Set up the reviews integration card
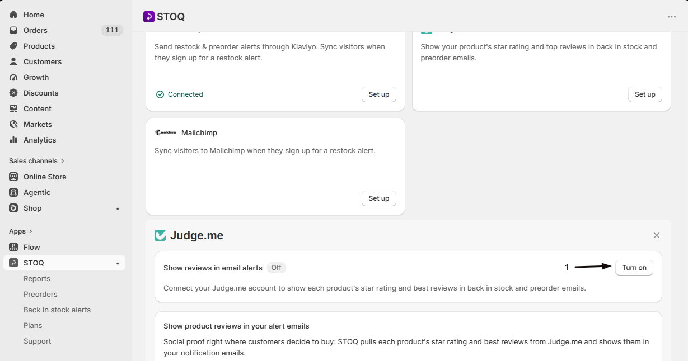Image resolution: width=688 pixels, height=361 pixels. [645, 94]
